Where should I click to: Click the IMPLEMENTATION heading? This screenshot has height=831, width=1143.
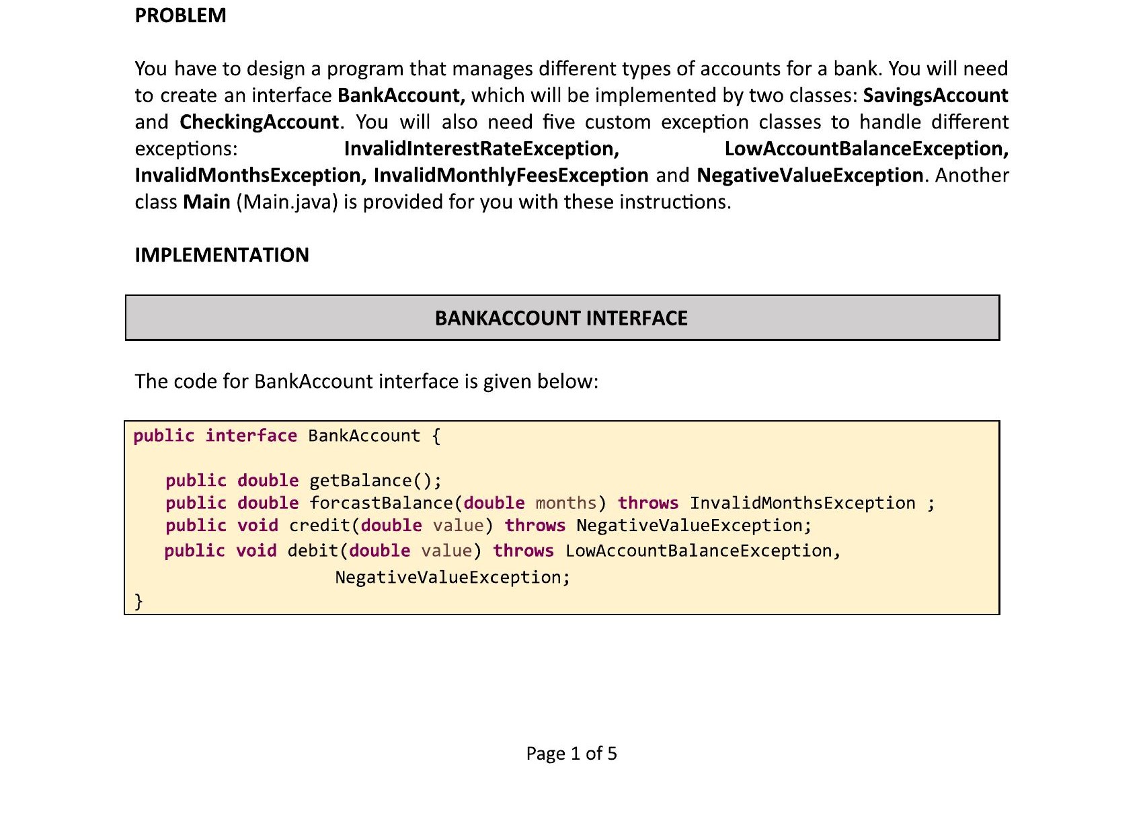pyautogui.click(x=222, y=255)
